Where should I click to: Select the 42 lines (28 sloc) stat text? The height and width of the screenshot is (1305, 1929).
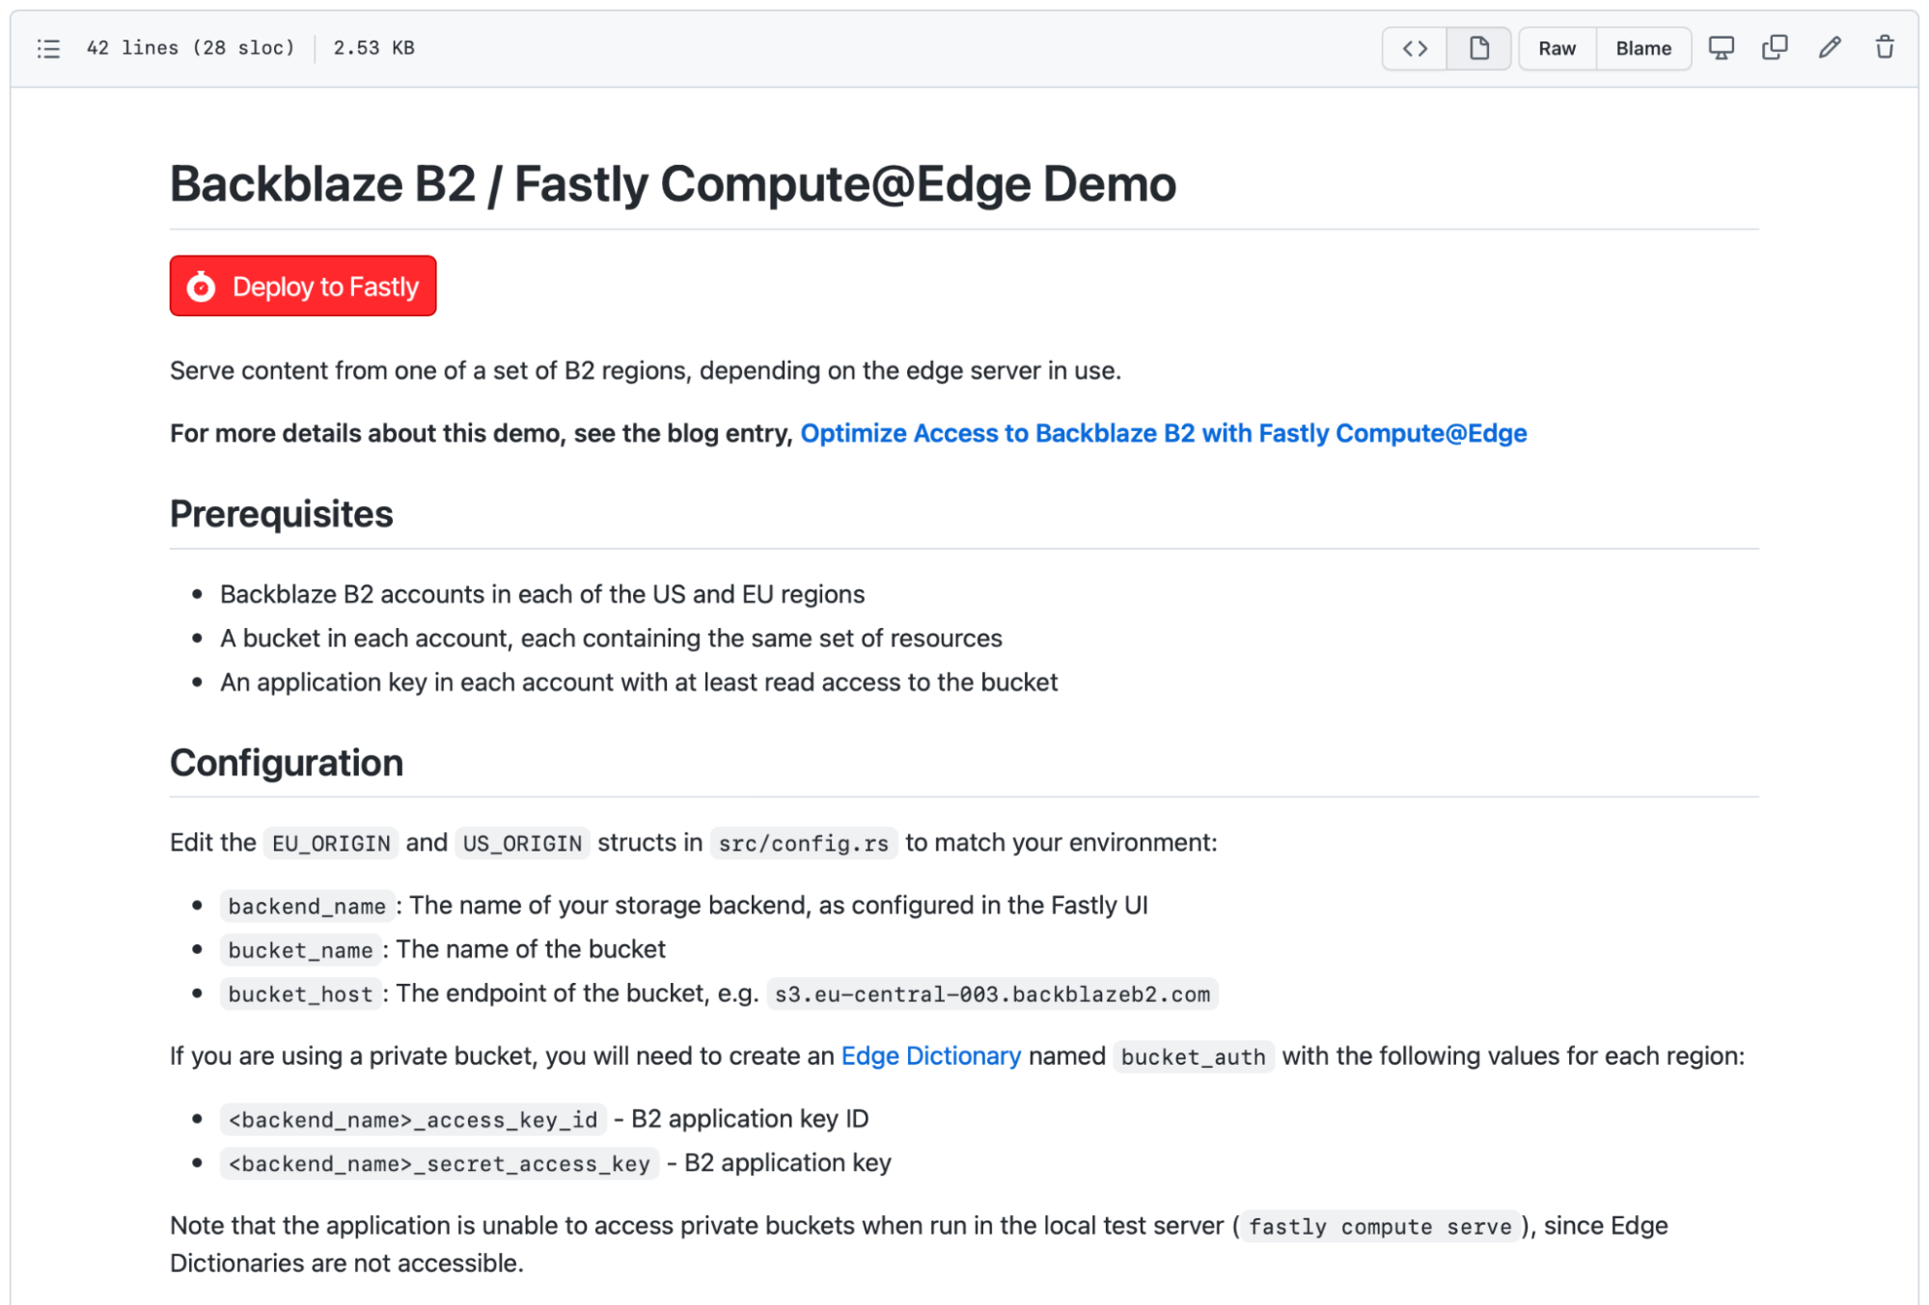tap(190, 47)
